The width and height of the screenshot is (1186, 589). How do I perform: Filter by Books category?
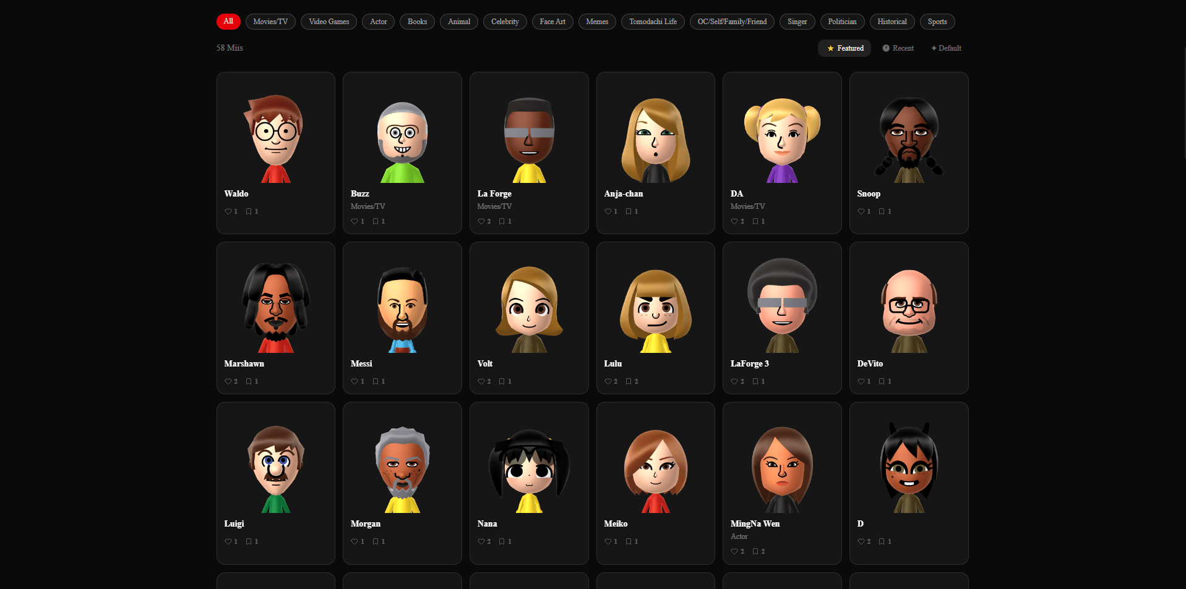(x=418, y=22)
